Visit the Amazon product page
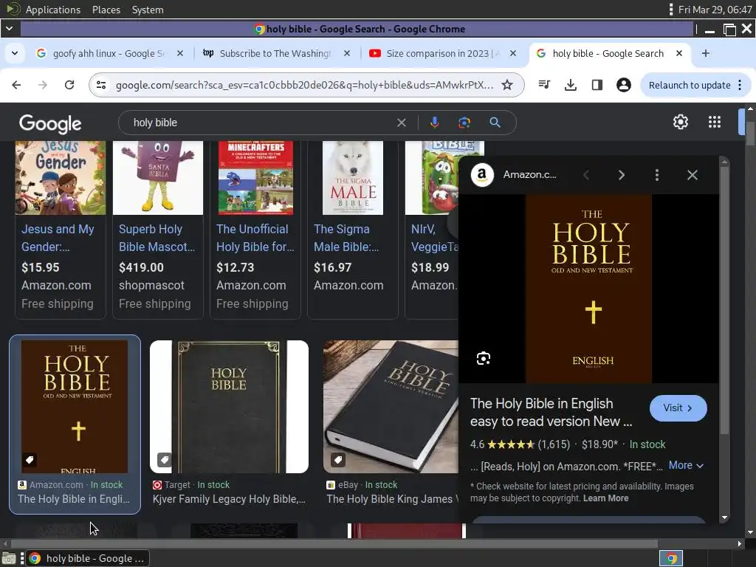756x567 pixels. (678, 408)
